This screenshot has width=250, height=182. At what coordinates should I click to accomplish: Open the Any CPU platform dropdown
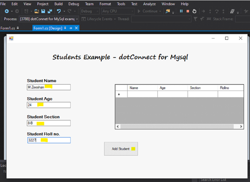pos(118,11)
